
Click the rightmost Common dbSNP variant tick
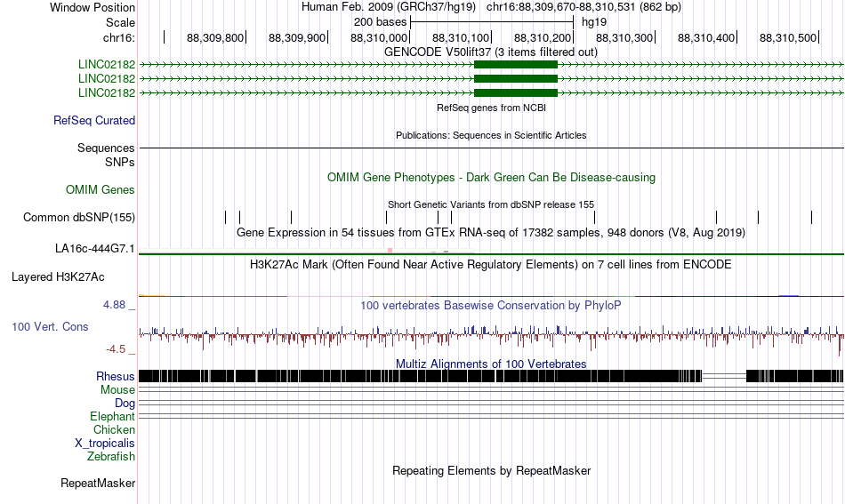click(811, 218)
